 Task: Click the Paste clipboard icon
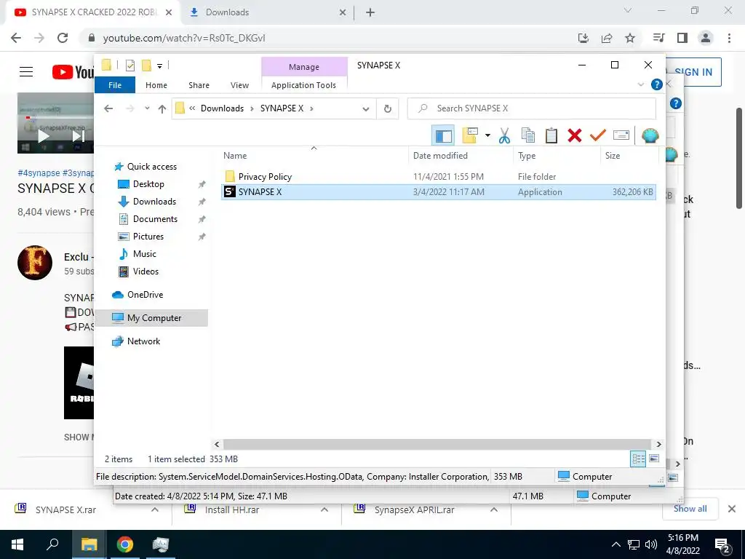[551, 136]
